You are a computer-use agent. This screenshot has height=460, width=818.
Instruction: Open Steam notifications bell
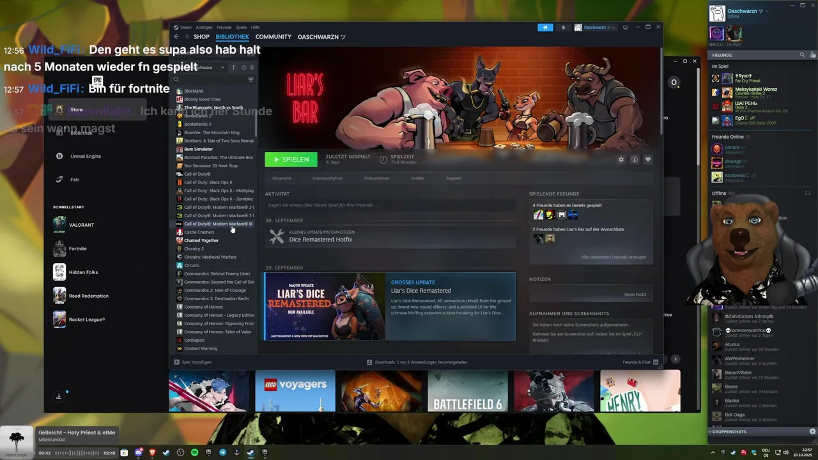(x=563, y=27)
